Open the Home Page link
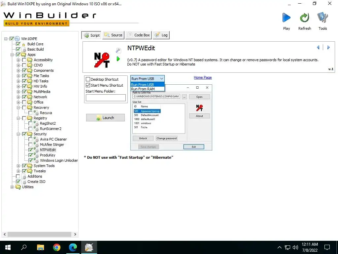338x254 pixels. (x=203, y=77)
